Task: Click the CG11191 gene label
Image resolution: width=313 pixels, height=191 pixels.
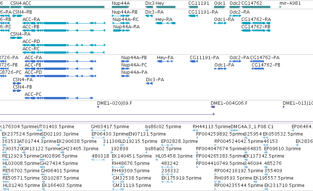Action: pyautogui.click(x=199, y=3)
